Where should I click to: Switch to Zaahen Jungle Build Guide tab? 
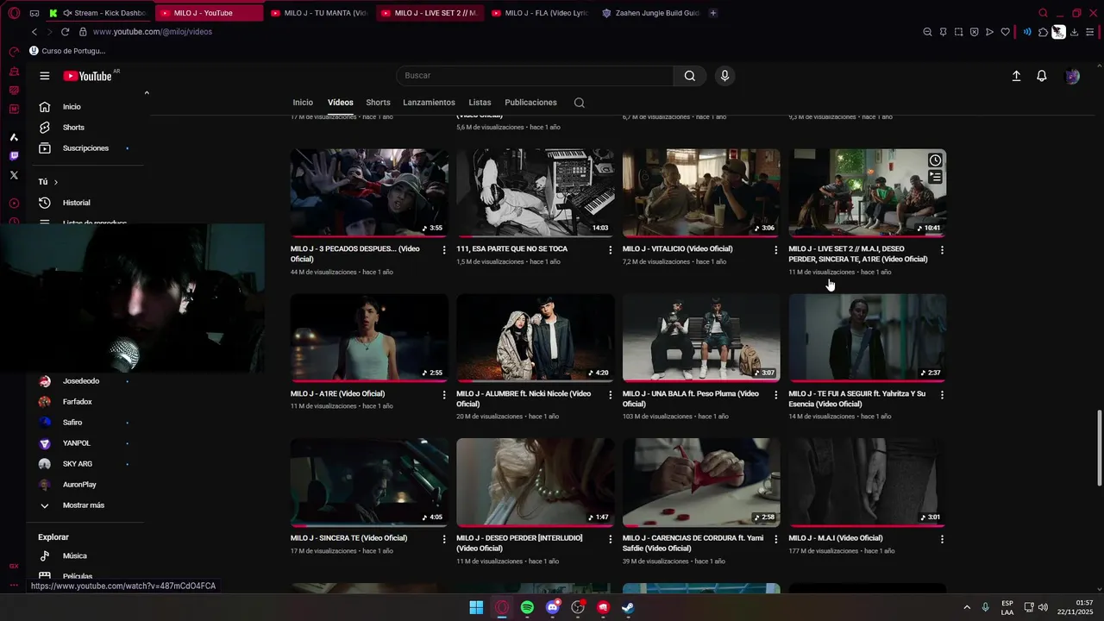651,13
